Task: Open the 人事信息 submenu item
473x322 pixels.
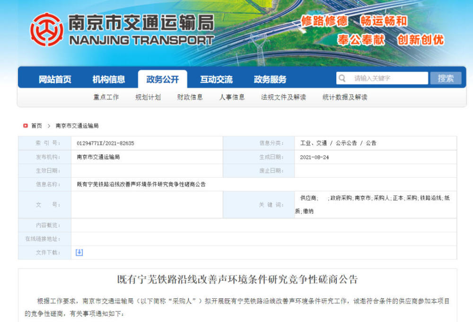Action: click(x=232, y=97)
